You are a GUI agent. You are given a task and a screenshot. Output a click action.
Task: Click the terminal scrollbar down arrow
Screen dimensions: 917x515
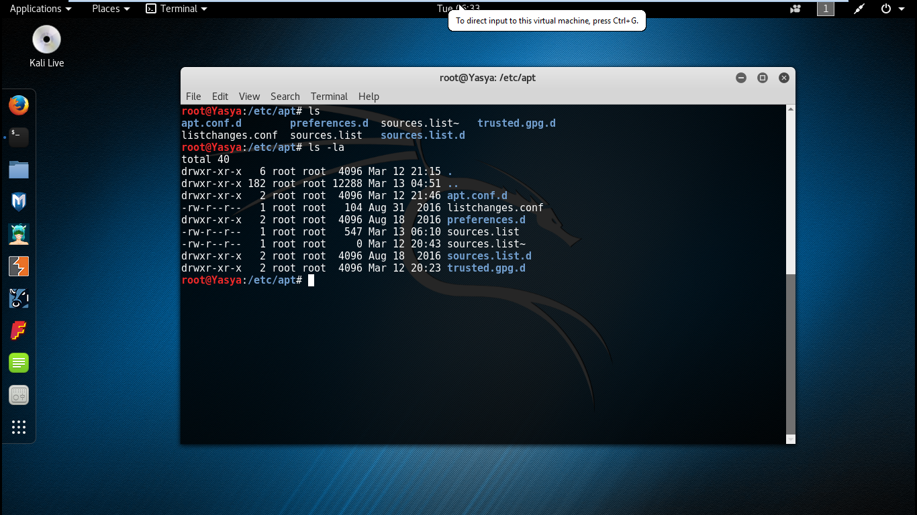pos(790,439)
